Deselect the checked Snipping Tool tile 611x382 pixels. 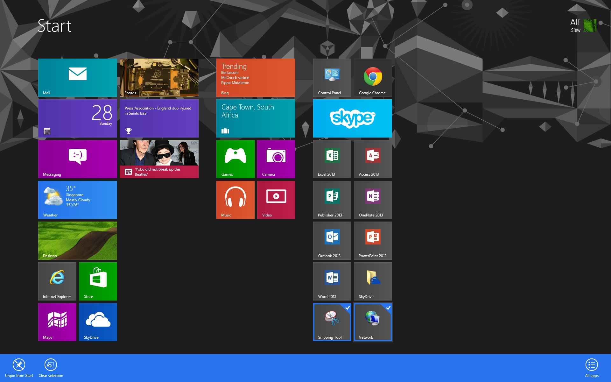click(332, 322)
